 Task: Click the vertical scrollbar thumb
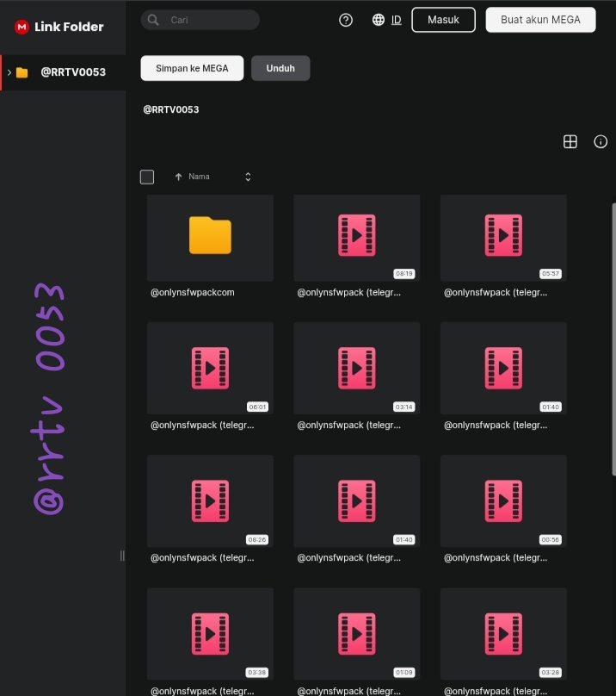click(x=613, y=339)
